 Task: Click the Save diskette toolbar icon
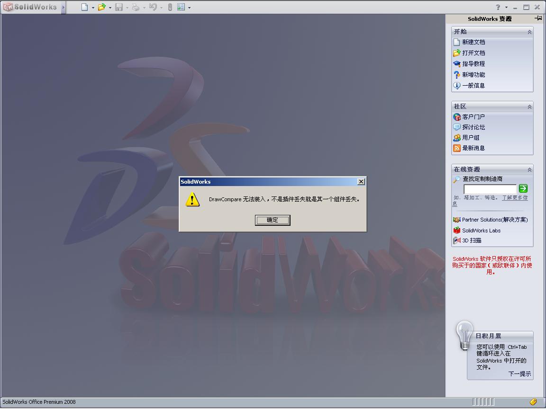(119, 7)
